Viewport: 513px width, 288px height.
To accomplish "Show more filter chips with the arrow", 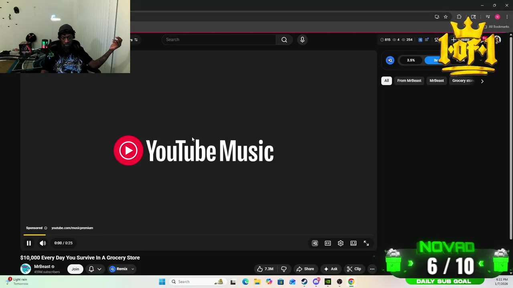I will (x=482, y=81).
